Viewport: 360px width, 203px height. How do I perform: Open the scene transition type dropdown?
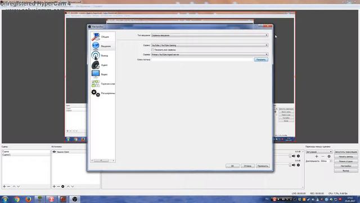[x=319, y=152]
